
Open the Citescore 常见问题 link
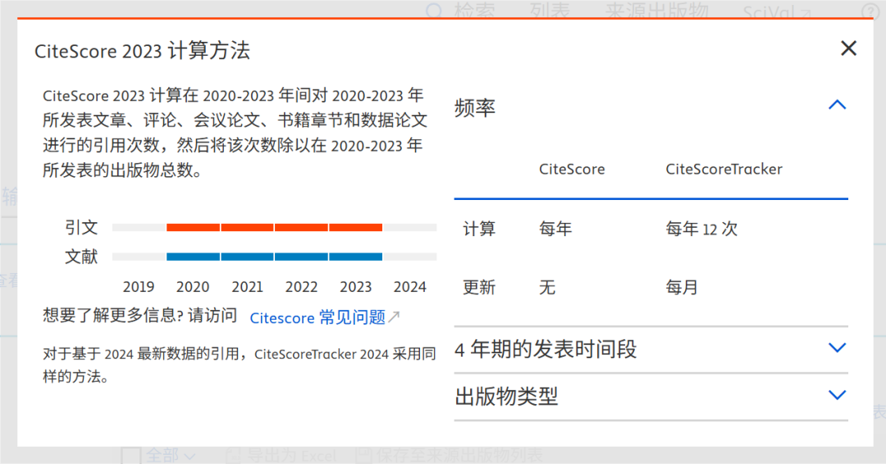point(317,318)
